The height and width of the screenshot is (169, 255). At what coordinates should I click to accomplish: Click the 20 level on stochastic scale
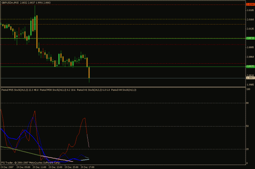click(248, 149)
